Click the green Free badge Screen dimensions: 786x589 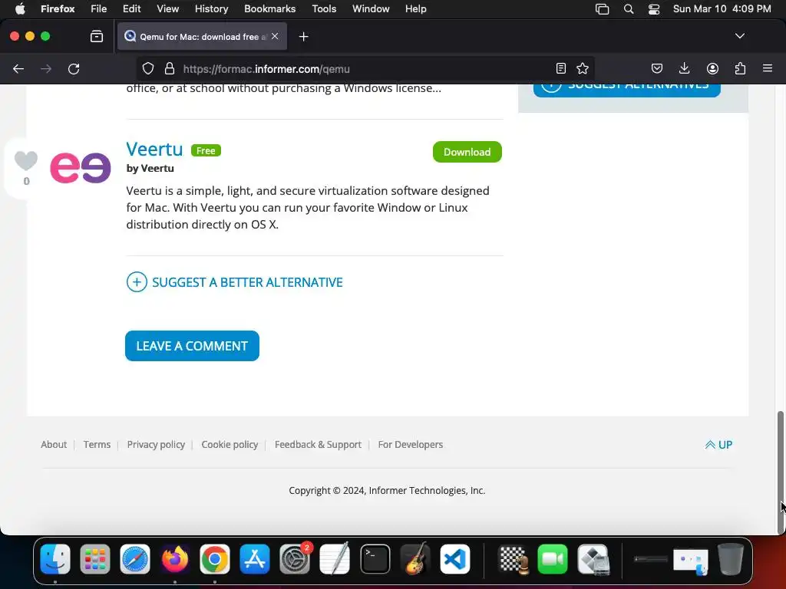[206, 150]
